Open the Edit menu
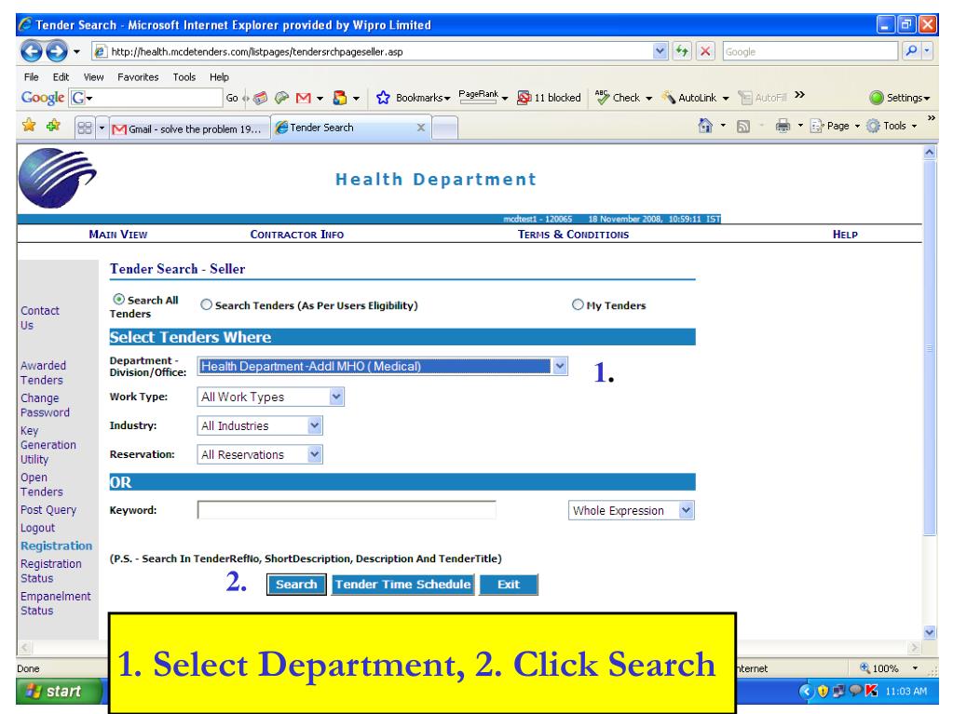Screen dimensions: 953x714 coord(61,77)
